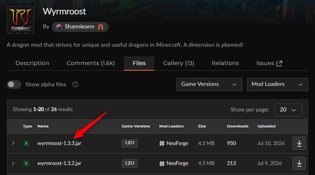Open the Comments (1.6k) tab
The height and width of the screenshot is (175, 315).
pos(91,63)
